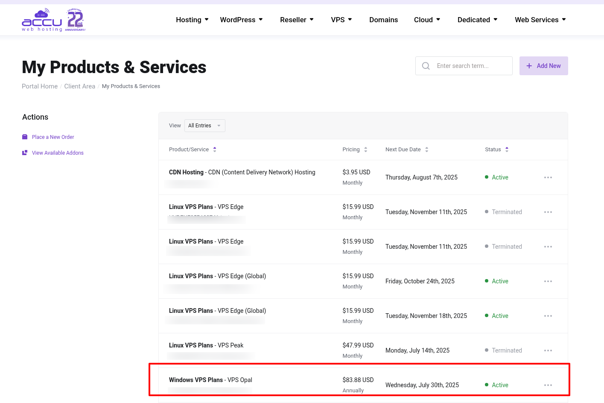
Task: Click the due date Monday, July 14th, 2025
Action: point(417,350)
